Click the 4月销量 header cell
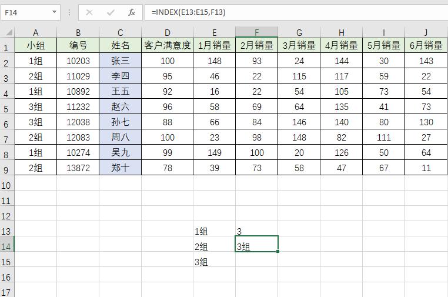The width and height of the screenshot is (448, 297). (342, 45)
